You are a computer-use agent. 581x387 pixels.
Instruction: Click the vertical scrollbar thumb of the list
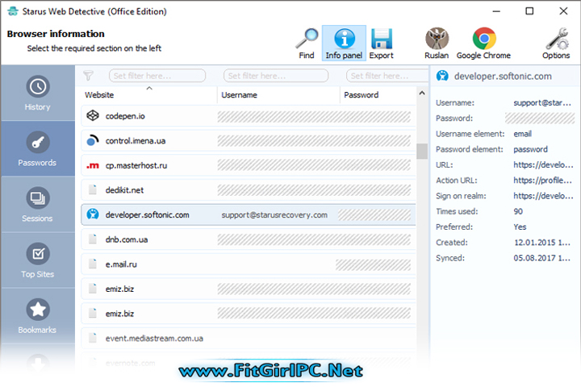(422, 151)
